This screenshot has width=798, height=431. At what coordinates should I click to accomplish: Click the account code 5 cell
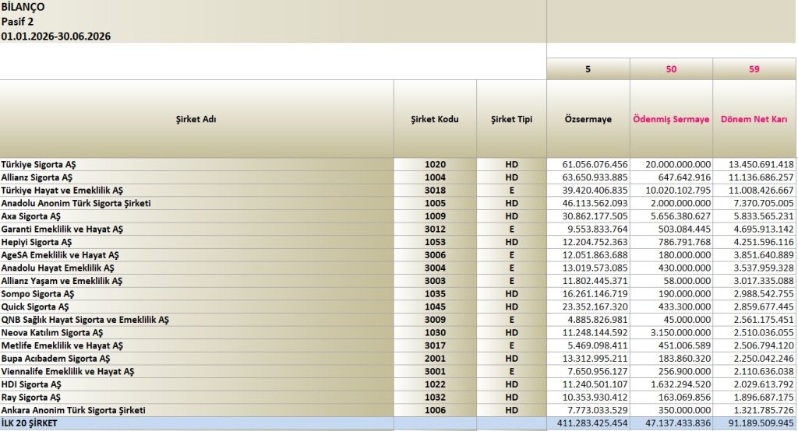(588, 69)
